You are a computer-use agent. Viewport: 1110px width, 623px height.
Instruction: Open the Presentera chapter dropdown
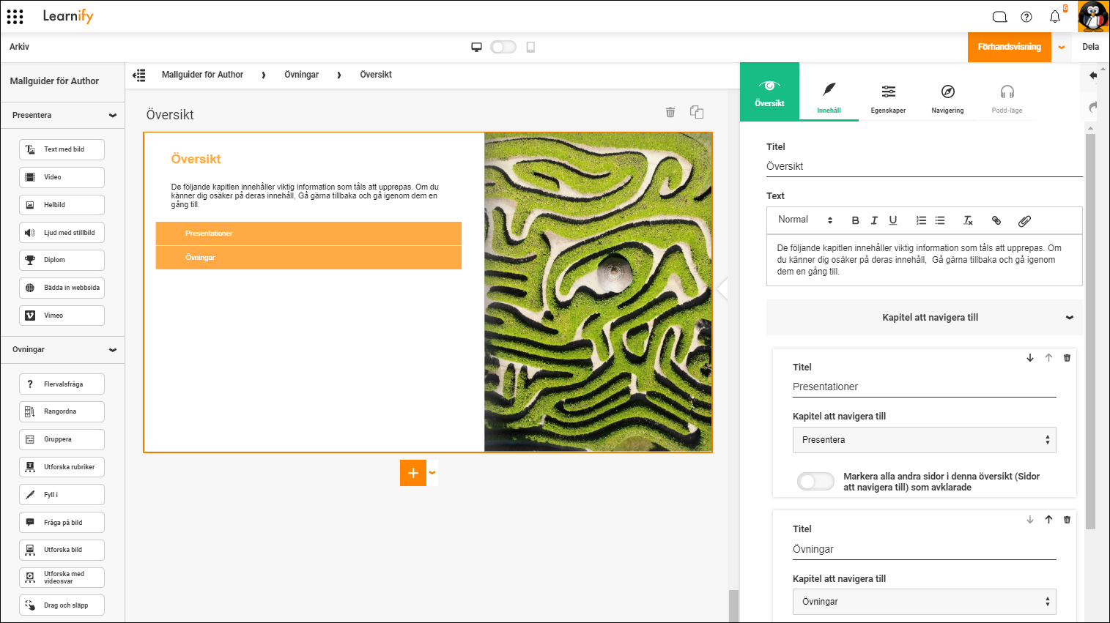click(x=925, y=440)
